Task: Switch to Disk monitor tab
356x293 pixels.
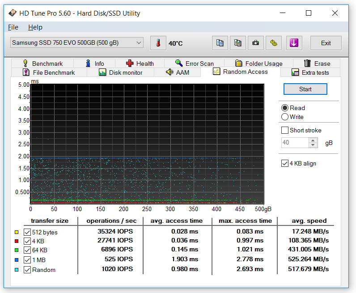Action: [x=121, y=72]
